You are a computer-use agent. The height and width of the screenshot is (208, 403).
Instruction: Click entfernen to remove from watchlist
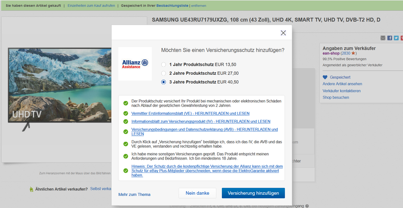pyautogui.click(x=198, y=6)
